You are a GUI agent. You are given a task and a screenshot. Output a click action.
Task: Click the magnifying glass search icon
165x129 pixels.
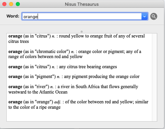click(154, 17)
